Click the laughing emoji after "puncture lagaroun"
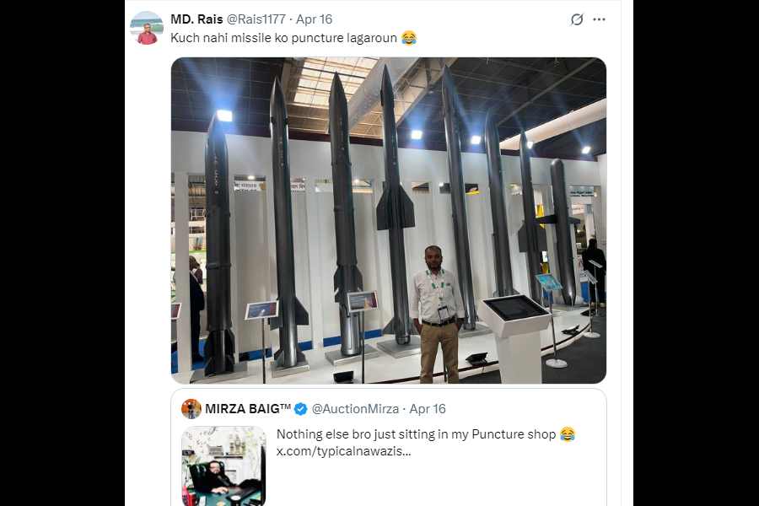 (409, 38)
